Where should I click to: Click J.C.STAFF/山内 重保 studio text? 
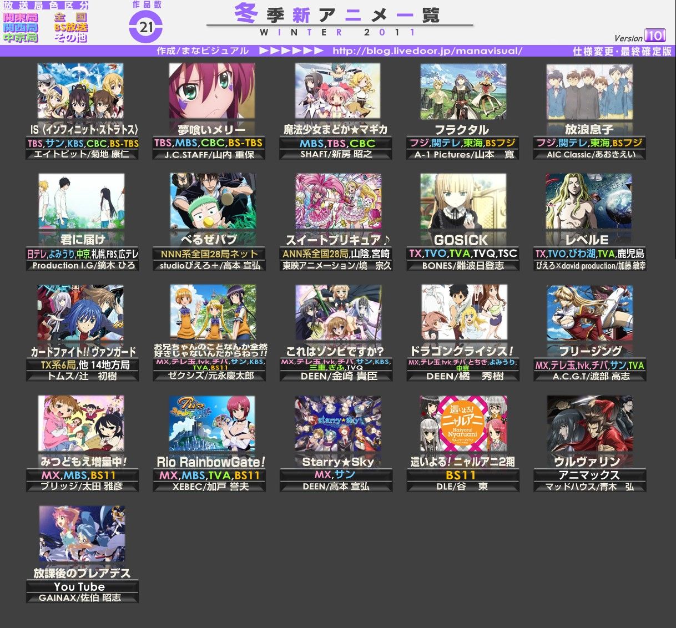(x=209, y=155)
